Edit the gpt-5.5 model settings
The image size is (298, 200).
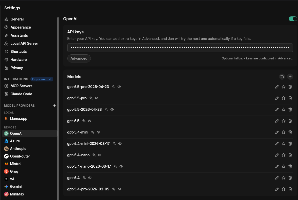tap(277, 121)
